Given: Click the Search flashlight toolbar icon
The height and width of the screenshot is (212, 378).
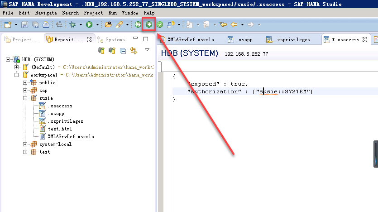Looking at the screenshot, I should click(119, 24).
